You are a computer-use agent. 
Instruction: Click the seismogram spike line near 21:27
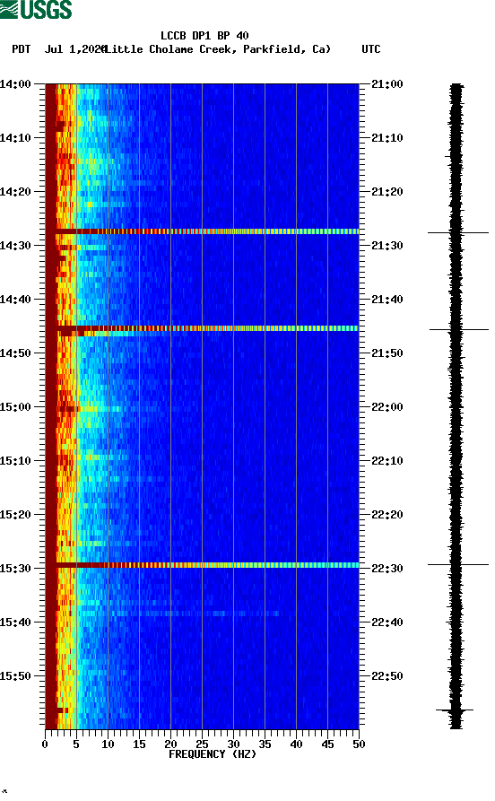point(458,232)
